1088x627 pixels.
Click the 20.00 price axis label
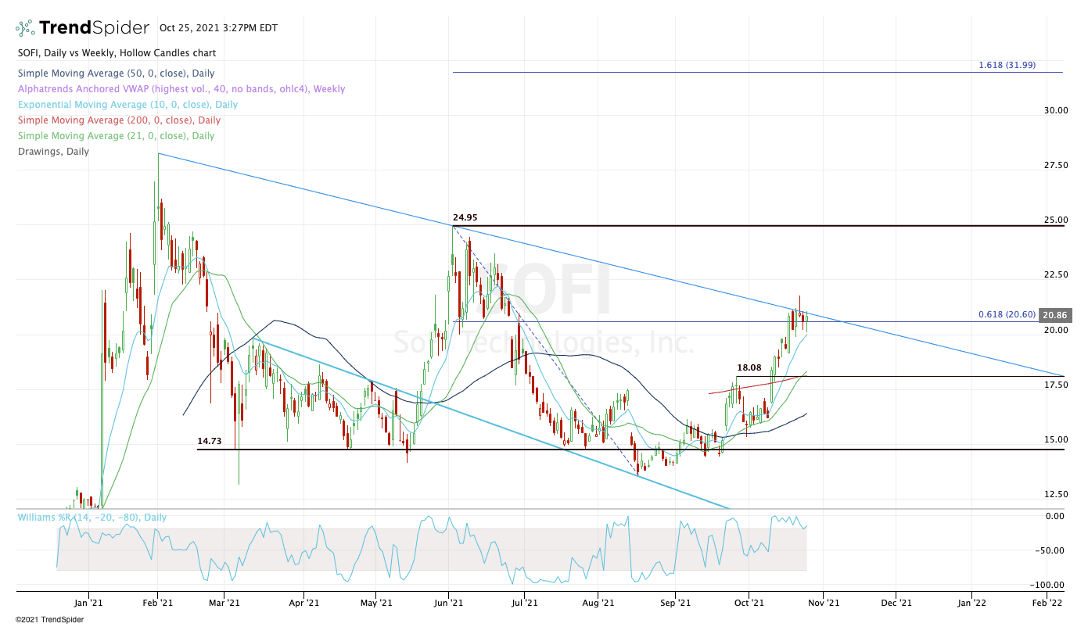(x=1056, y=329)
